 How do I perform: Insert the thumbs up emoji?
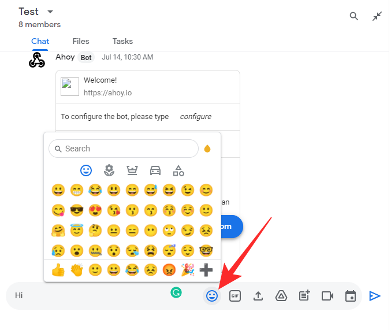tap(58, 270)
